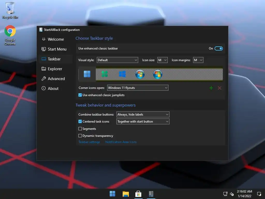The image size is (265, 199).
Task: Open Explorer section
Action: point(56,69)
